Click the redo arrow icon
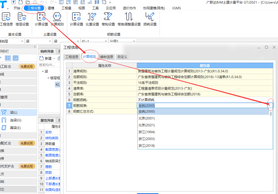 point(52,2)
